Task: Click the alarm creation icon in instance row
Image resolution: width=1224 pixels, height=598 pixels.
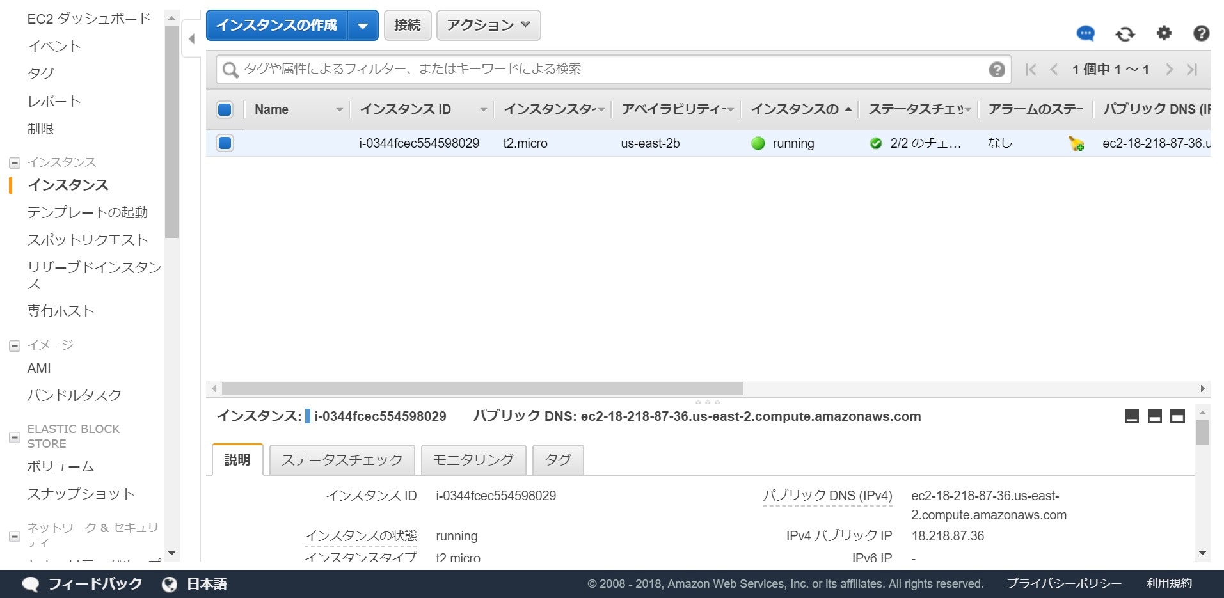Action: click(1076, 144)
